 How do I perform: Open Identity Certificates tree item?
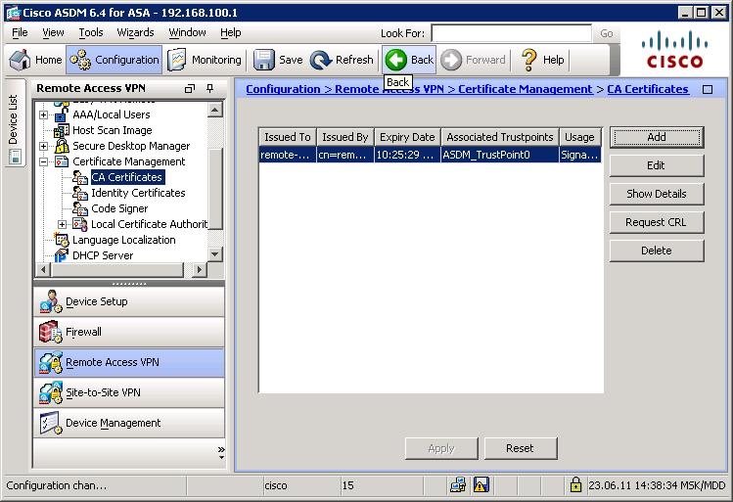(x=138, y=193)
